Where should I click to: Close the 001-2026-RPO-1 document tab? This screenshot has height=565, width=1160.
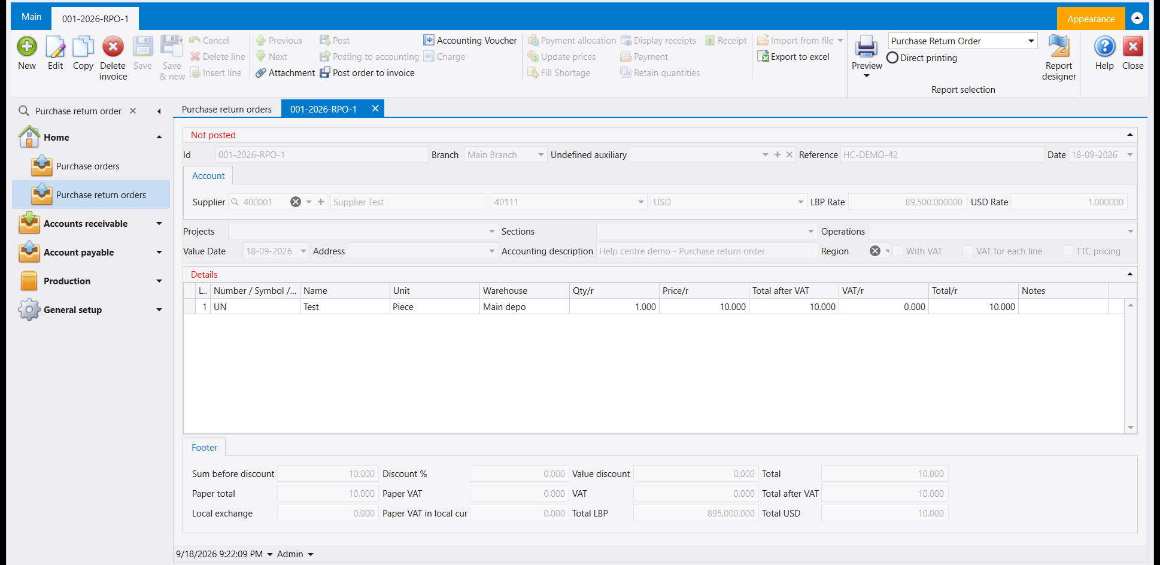pyautogui.click(x=375, y=108)
